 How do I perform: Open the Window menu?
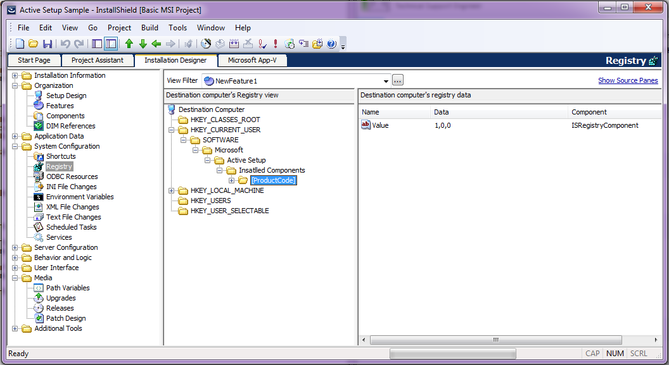click(x=211, y=28)
